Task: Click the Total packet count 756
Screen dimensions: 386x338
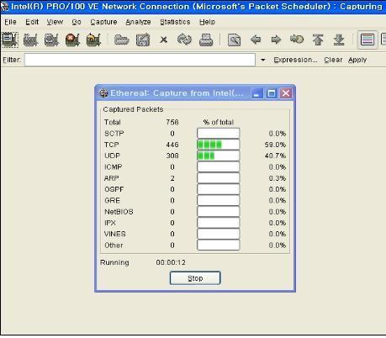Action: pos(172,122)
